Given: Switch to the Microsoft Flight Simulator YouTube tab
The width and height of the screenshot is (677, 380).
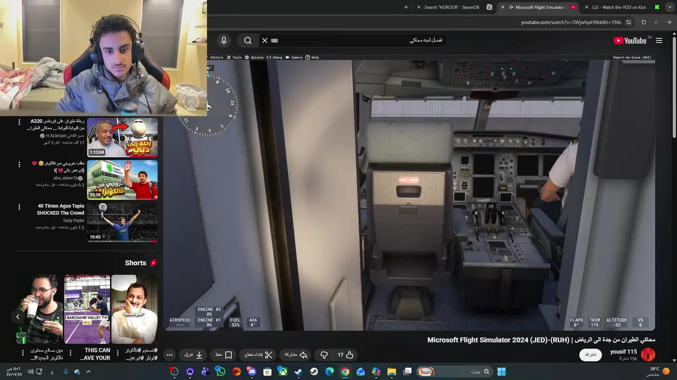Looking at the screenshot, I should point(539,7).
